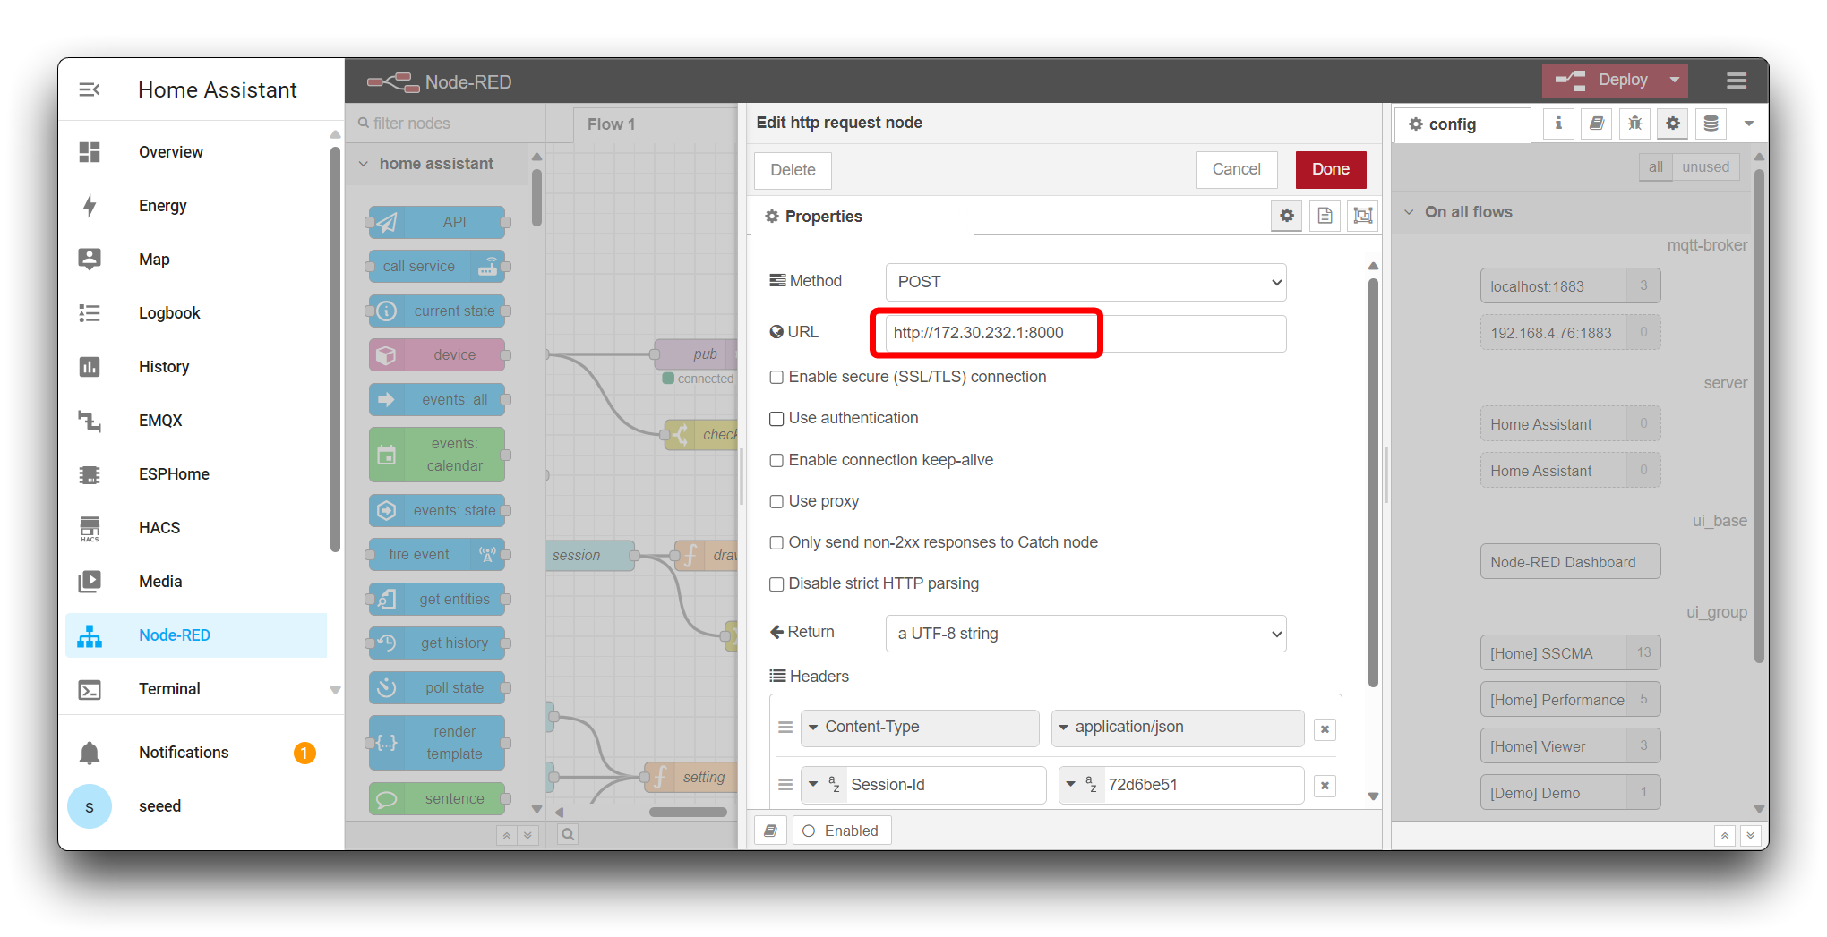Open node appearance icon in editor

coord(1363,216)
